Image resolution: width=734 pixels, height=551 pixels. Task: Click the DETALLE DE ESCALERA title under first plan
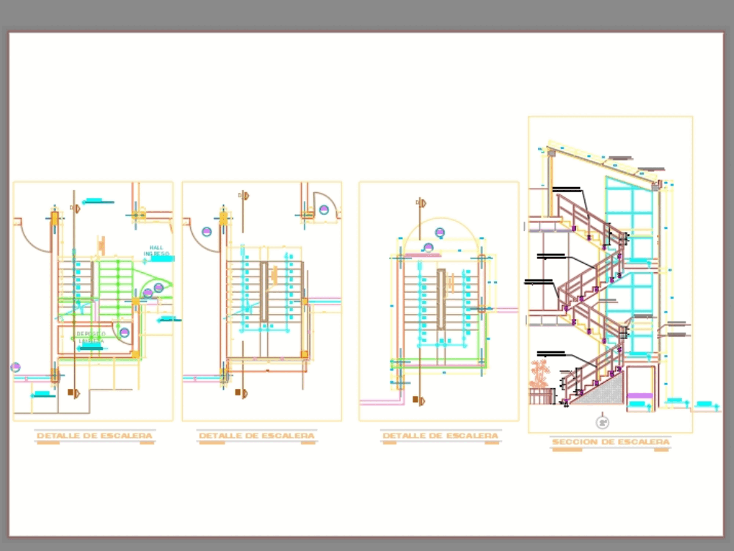point(94,434)
